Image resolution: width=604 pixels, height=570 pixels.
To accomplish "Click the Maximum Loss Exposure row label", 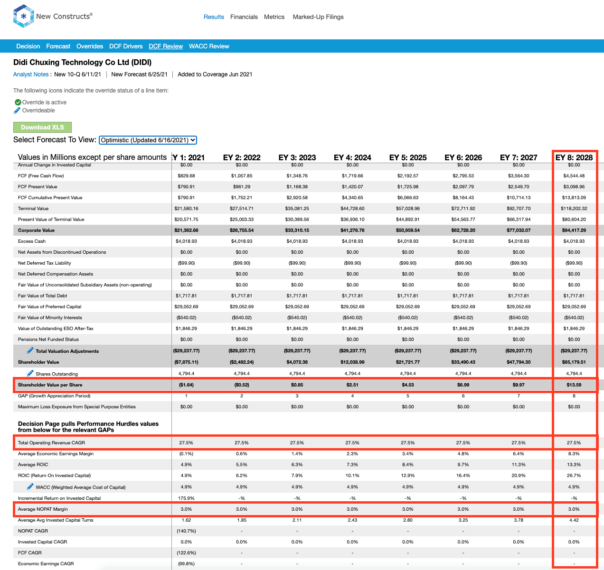I will point(77,407).
